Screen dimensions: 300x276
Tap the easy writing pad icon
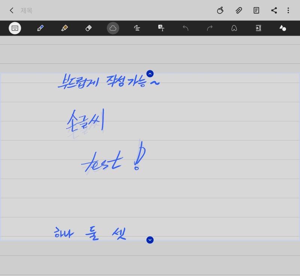coord(258,28)
